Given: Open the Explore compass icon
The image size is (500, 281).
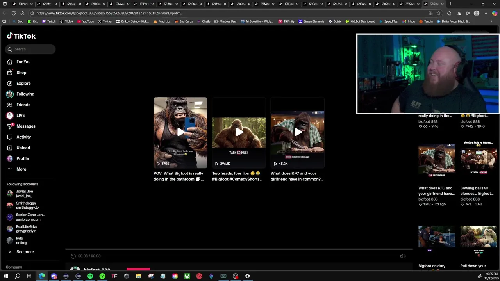Looking at the screenshot, I should (10, 83).
